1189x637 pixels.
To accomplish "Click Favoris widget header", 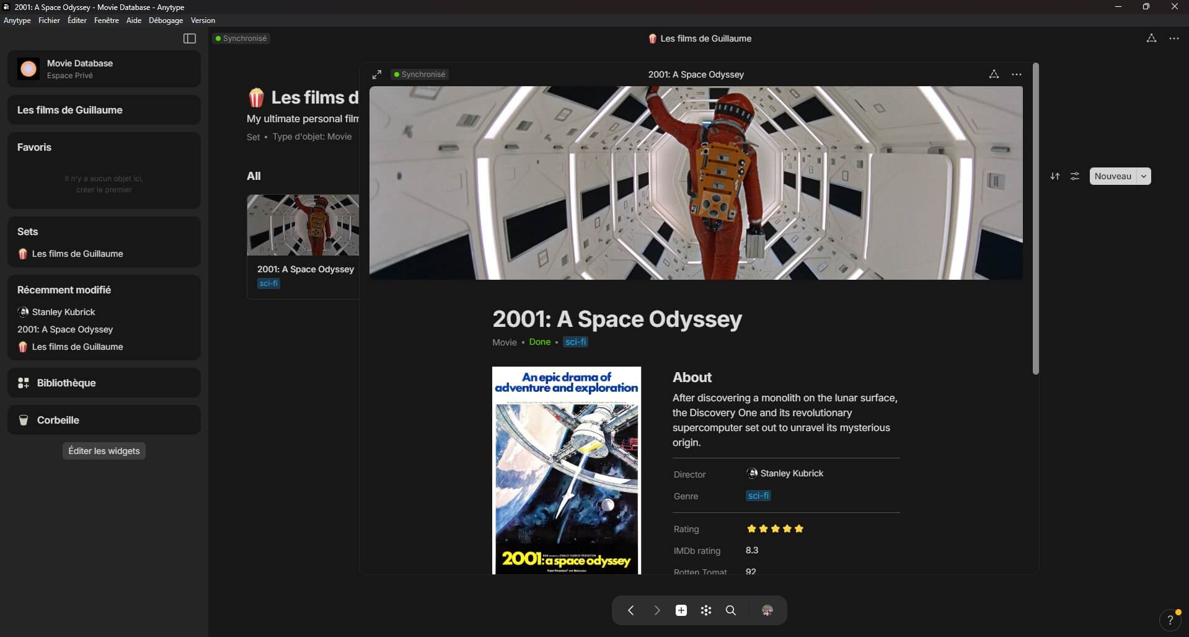I will point(34,147).
